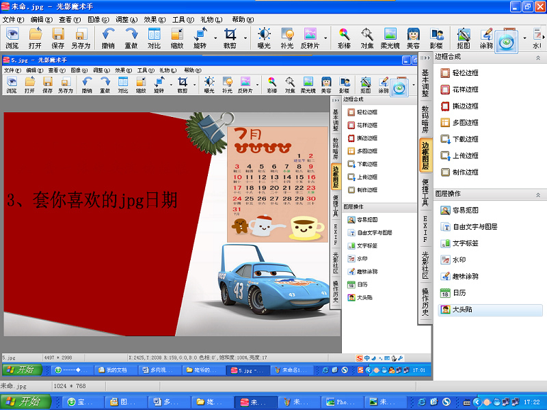Launch 文字标签 in the main window's right panel
Screen dimensions: 547x410
pos(459,243)
